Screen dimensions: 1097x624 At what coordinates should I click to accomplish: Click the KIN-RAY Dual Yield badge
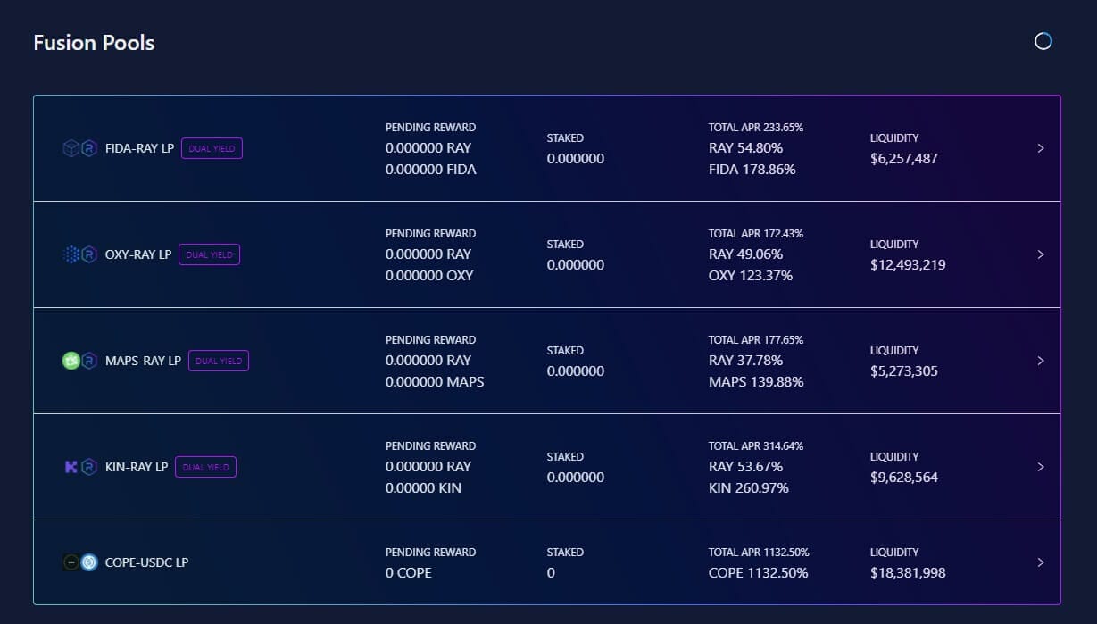click(x=206, y=467)
